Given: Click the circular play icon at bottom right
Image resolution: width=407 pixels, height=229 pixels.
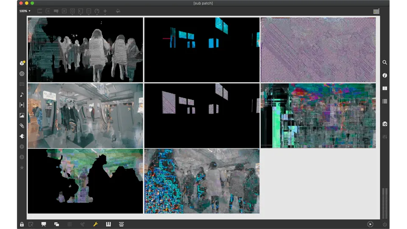Looking at the screenshot, I should click(x=371, y=224).
